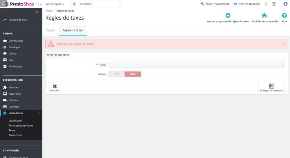Open Livraison in the sidebar
This screenshot has width=290, height=158.
[14, 100]
